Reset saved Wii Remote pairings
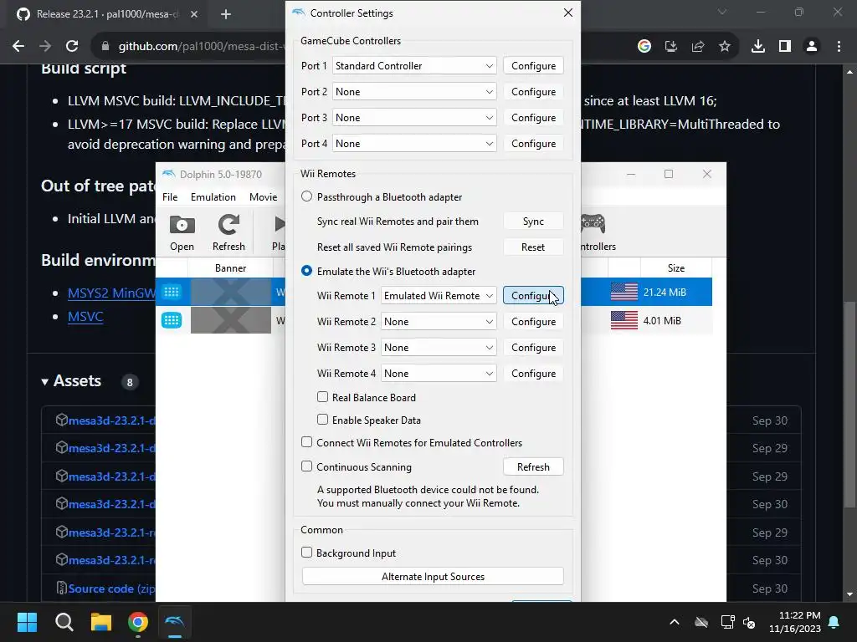 (x=533, y=247)
